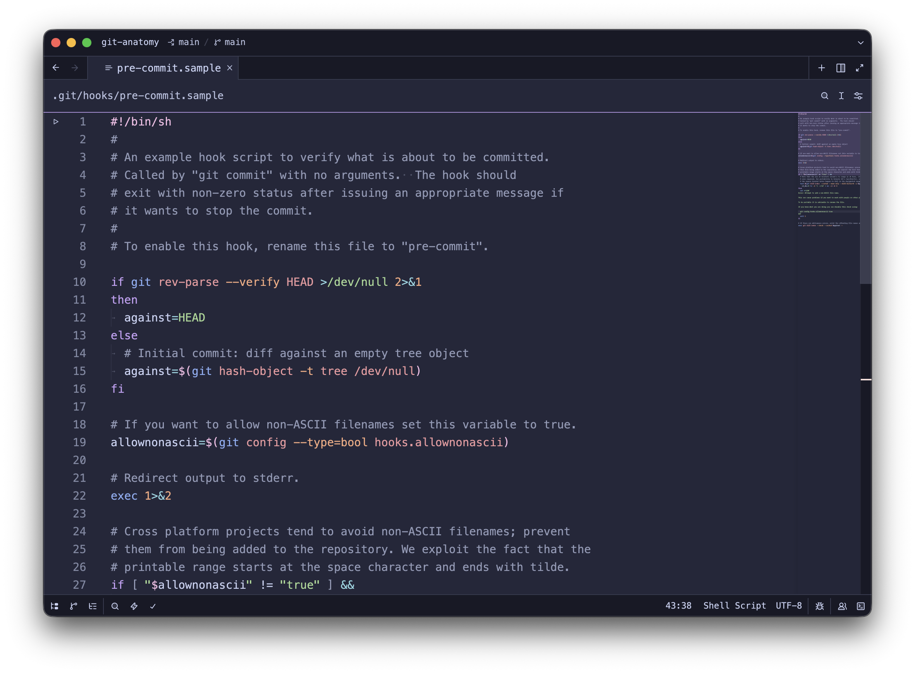Select the pre-commit.sample tab
The height and width of the screenshot is (674, 915).
(x=168, y=68)
